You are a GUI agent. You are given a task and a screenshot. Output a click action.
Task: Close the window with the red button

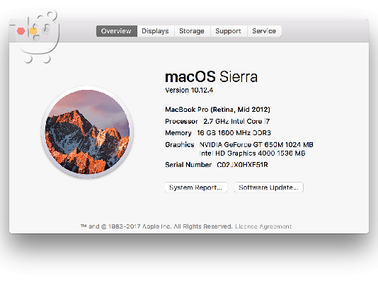(x=21, y=31)
